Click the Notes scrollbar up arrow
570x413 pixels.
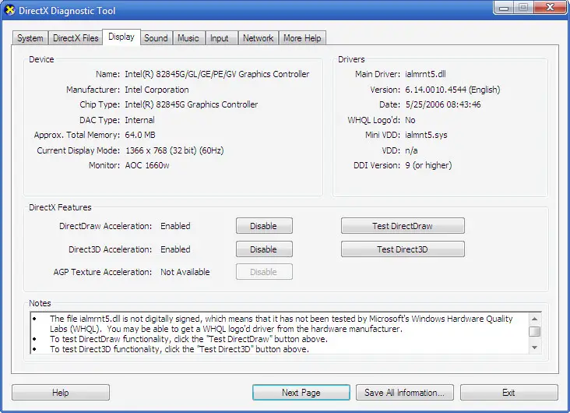click(534, 319)
